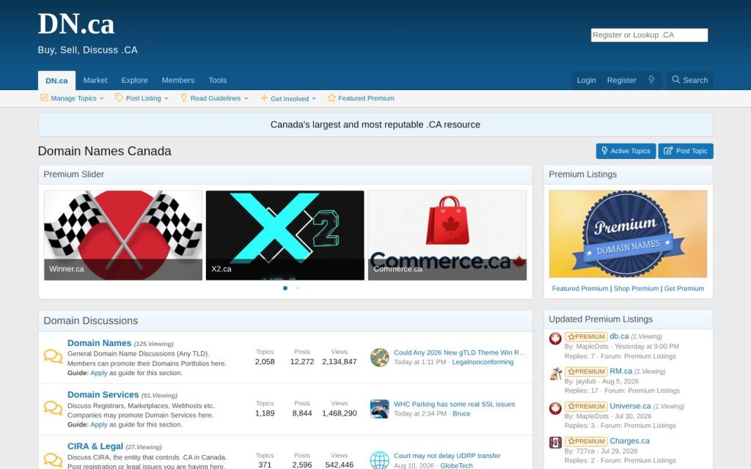Click 727ca avatar next to Charges.ca listing
The height and width of the screenshot is (469, 751).
tap(555, 443)
